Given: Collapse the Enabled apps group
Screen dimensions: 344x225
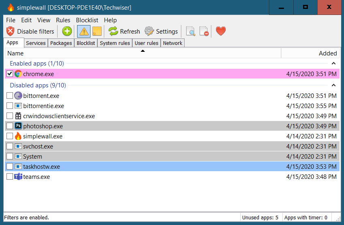Looking at the screenshot, I should tap(333, 64).
